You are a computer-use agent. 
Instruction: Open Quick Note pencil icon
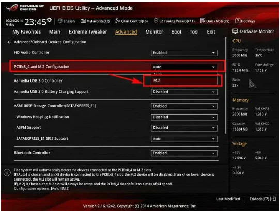pos(203,21)
